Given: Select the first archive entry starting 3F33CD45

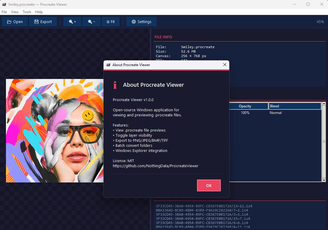Looking at the screenshot, I should [x=204, y=206].
